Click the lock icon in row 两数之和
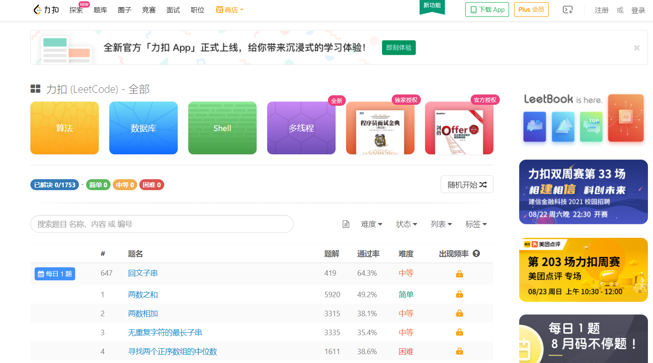The width and height of the screenshot is (653, 363). [x=460, y=294]
